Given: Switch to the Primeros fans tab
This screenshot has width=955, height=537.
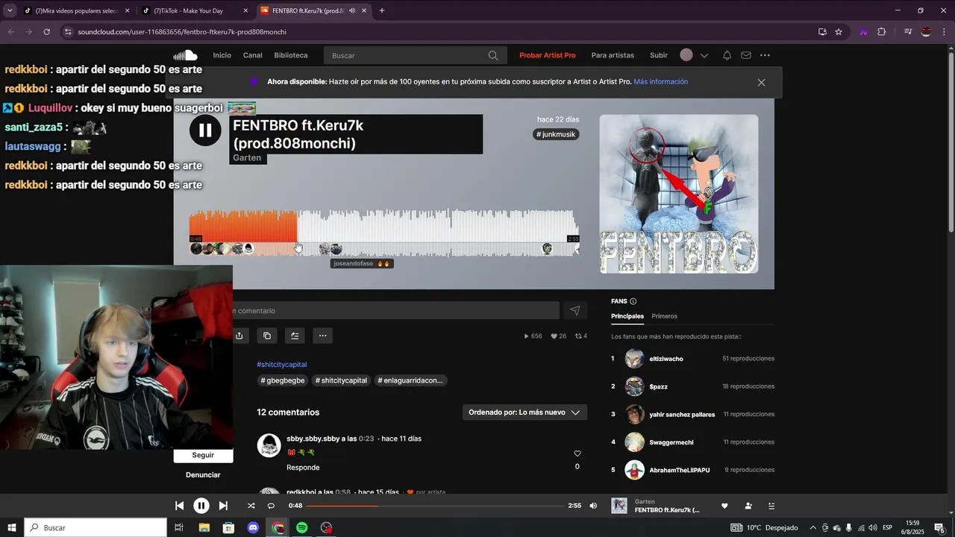Looking at the screenshot, I should pos(664,316).
